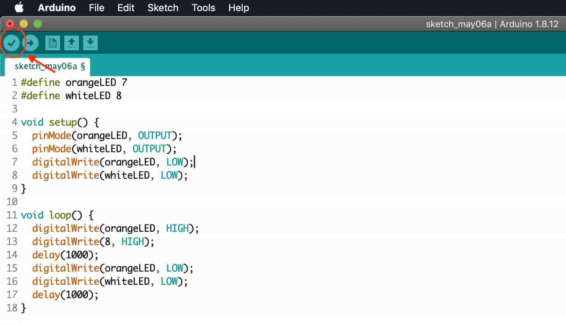This screenshot has width=566, height=325.
Task: Maximize window with green button
Action: coord(38,24)
